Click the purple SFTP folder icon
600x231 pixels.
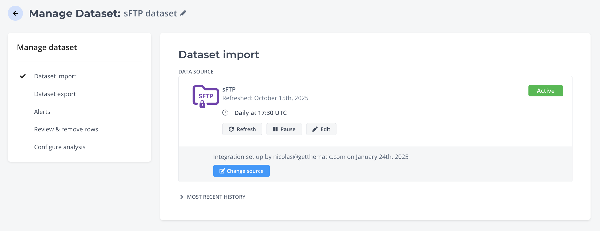coord(205,96)
